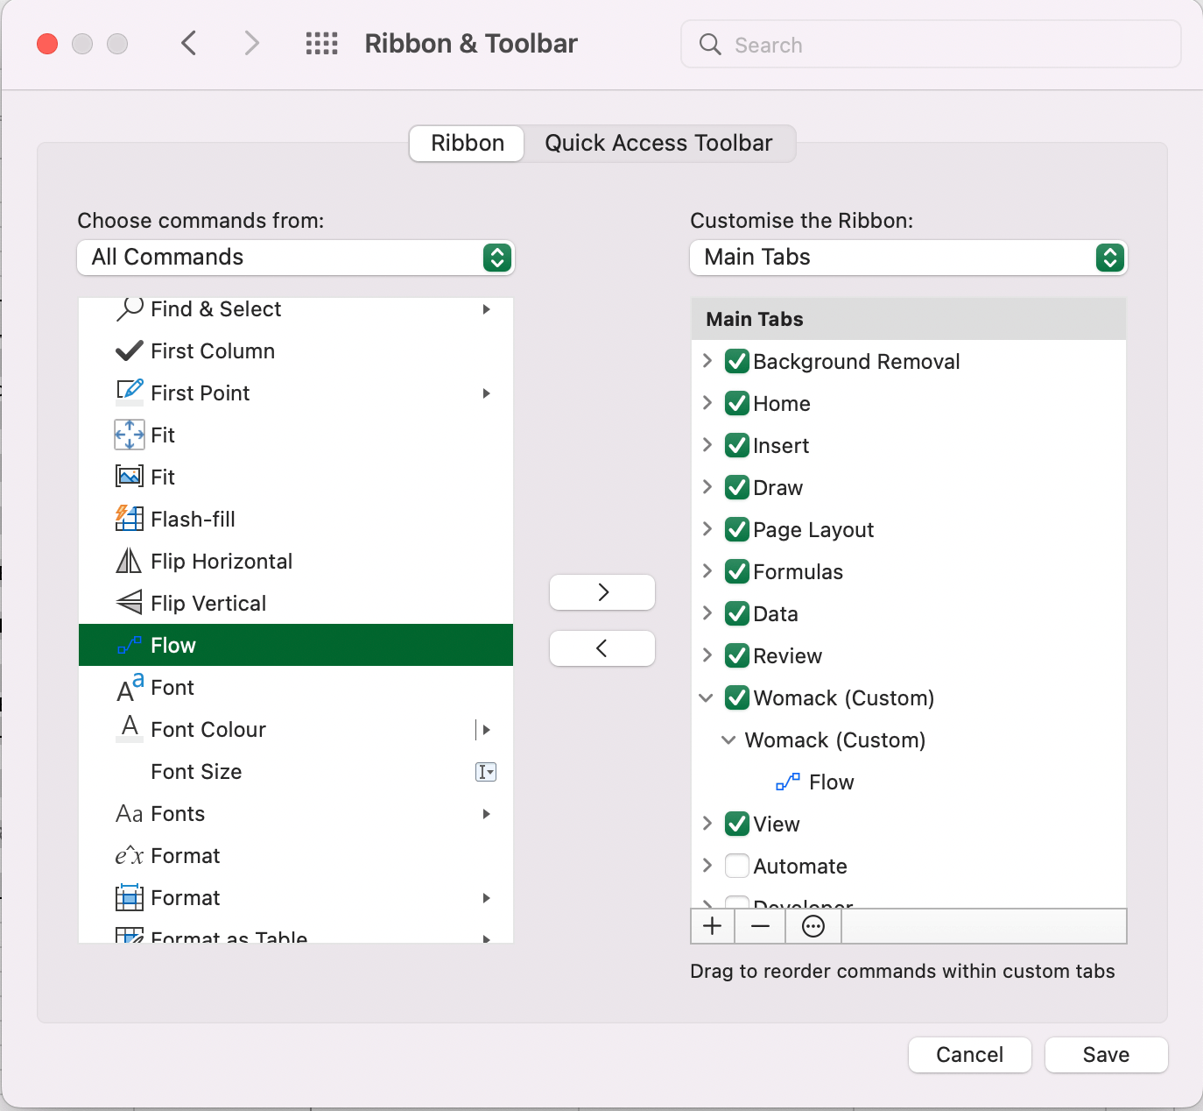Go back with the left chevron

pyautogui.click(x=188, y=43)
